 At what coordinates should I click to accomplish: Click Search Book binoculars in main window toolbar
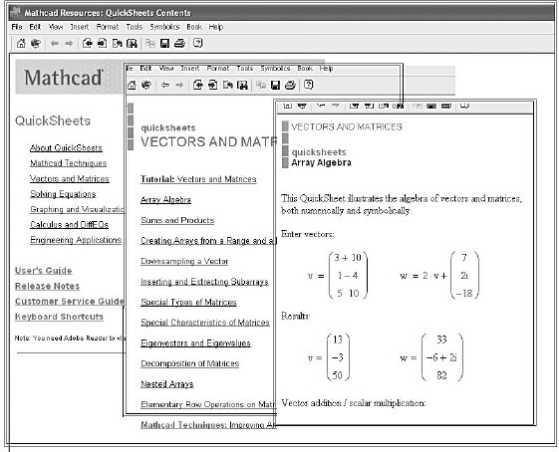click(x=132, y=44)
